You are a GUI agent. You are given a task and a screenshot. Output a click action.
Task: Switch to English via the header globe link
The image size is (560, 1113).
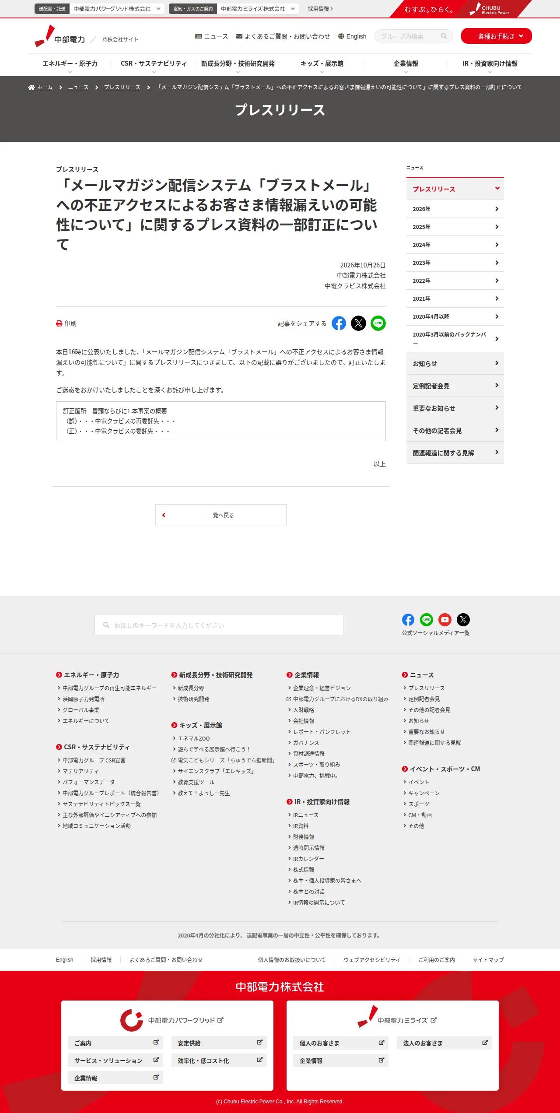pos(352,36)
